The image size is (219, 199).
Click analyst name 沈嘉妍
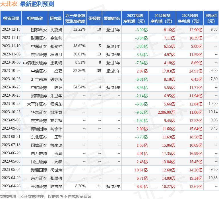pos(56,30)
